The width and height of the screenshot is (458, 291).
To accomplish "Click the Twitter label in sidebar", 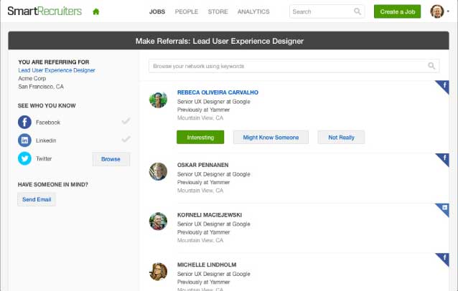I will pos(44,158).
